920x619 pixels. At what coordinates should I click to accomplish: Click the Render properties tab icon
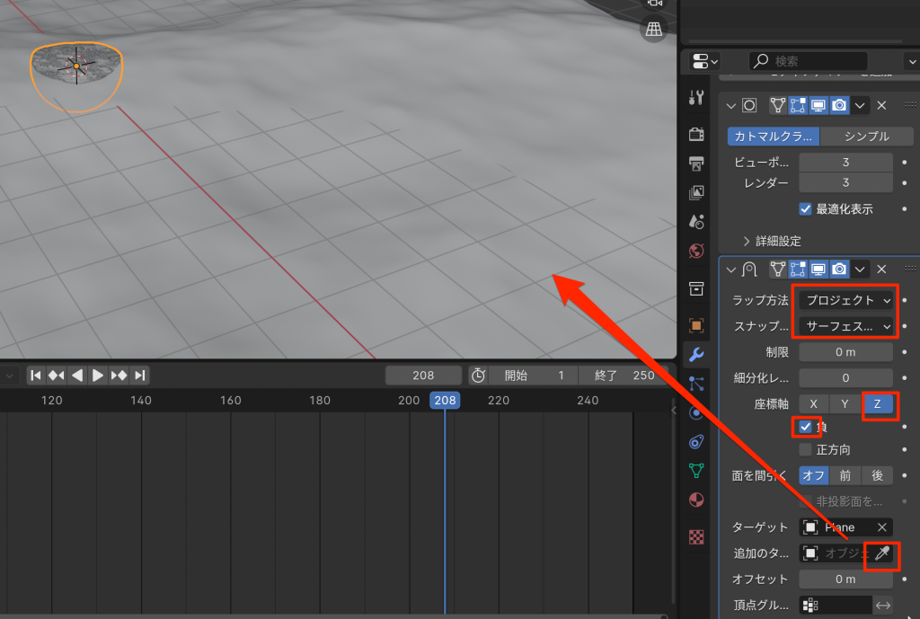(x=696, y=134)
